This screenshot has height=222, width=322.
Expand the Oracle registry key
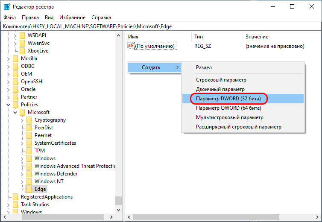(x=8, y=90)
